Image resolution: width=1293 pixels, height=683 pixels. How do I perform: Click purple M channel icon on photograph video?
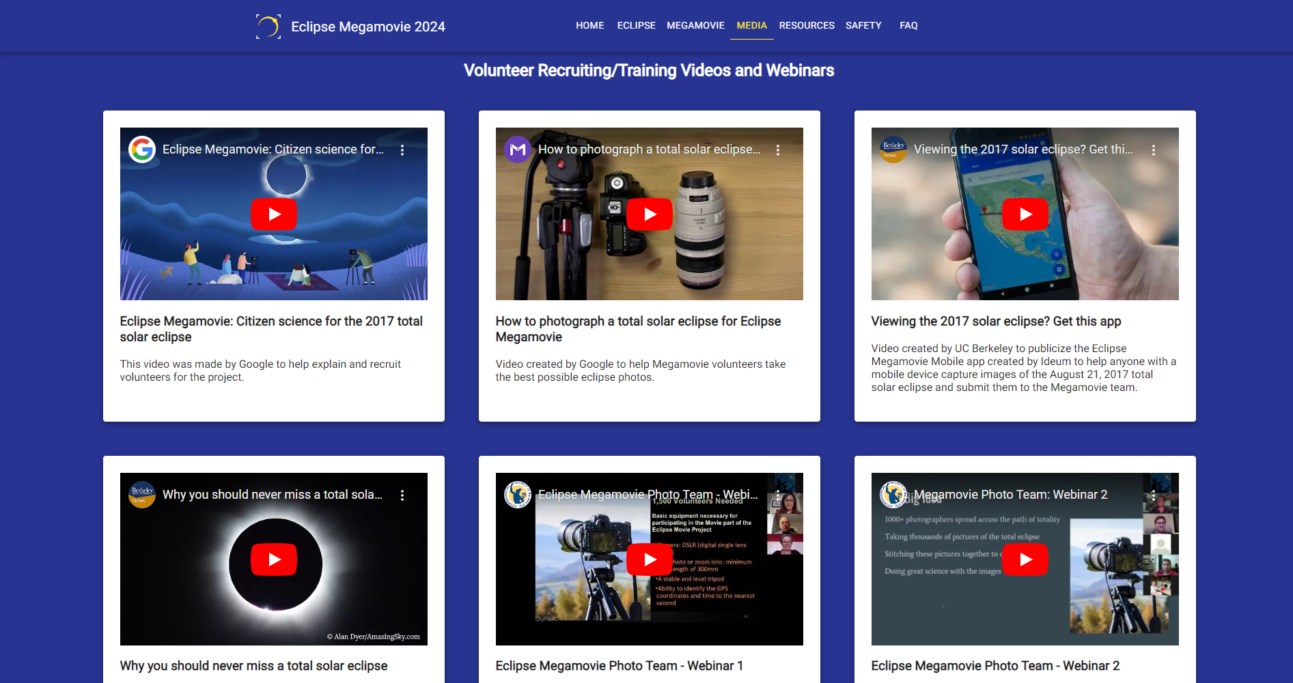pyautogui.click(x=518, y=149)
